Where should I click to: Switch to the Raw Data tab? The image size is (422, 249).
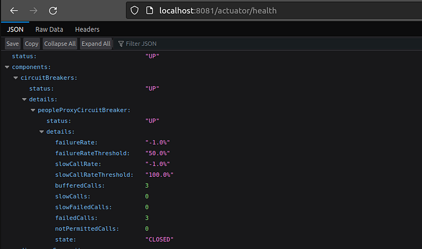49,29
